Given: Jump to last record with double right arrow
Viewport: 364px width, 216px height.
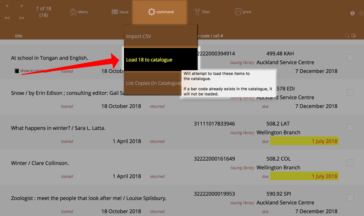Looking at the screenshot, I should [21, 18].
